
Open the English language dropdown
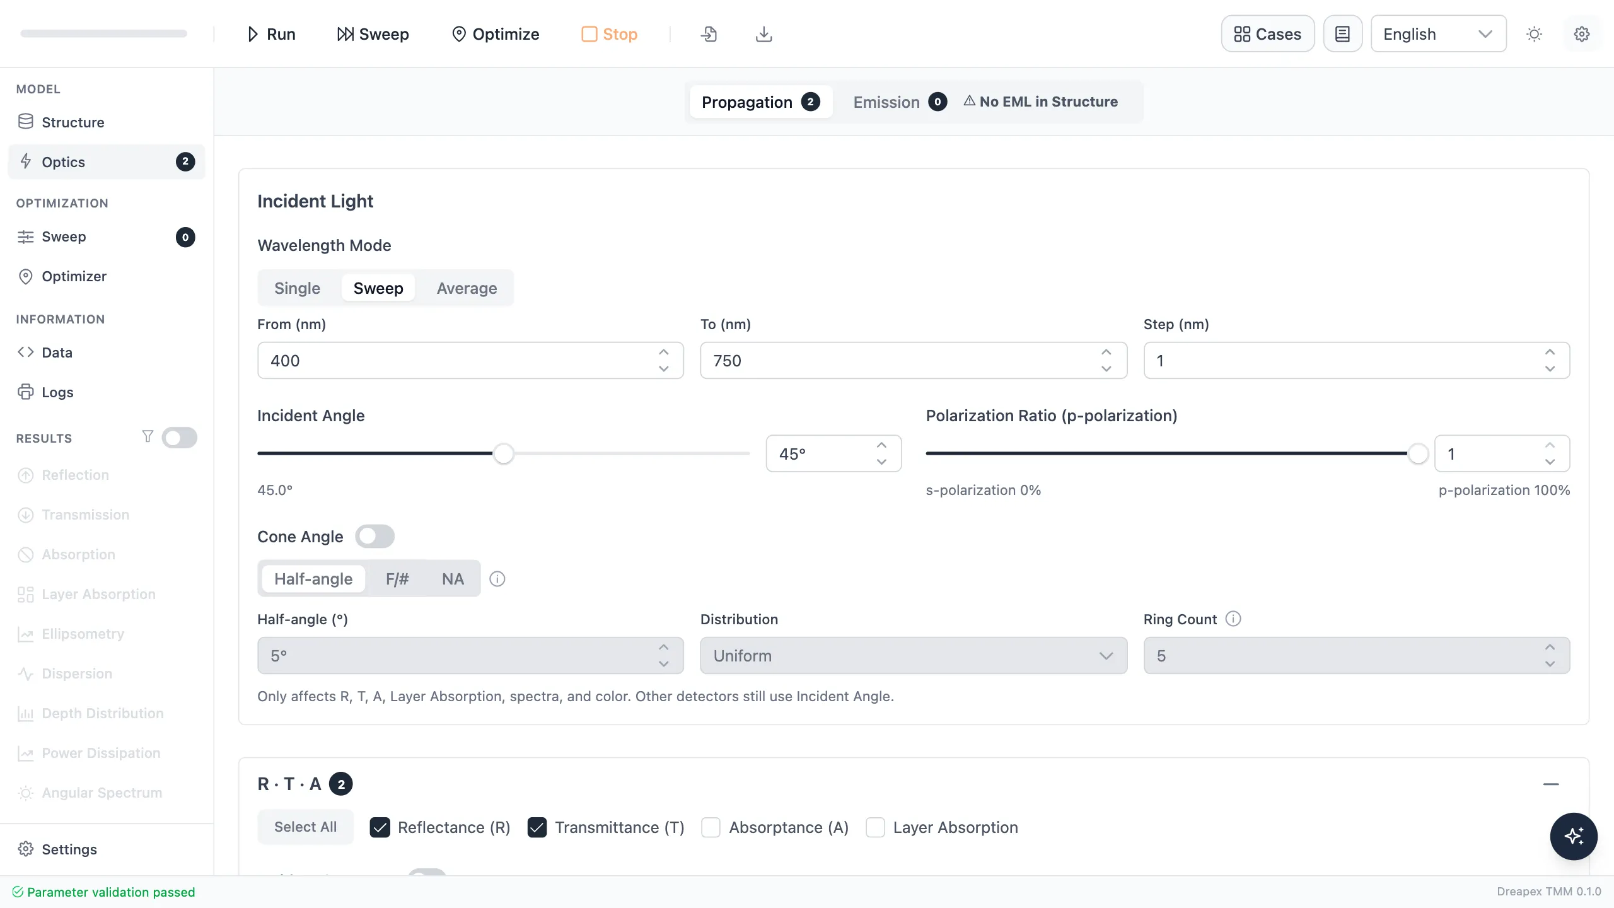1438,34
